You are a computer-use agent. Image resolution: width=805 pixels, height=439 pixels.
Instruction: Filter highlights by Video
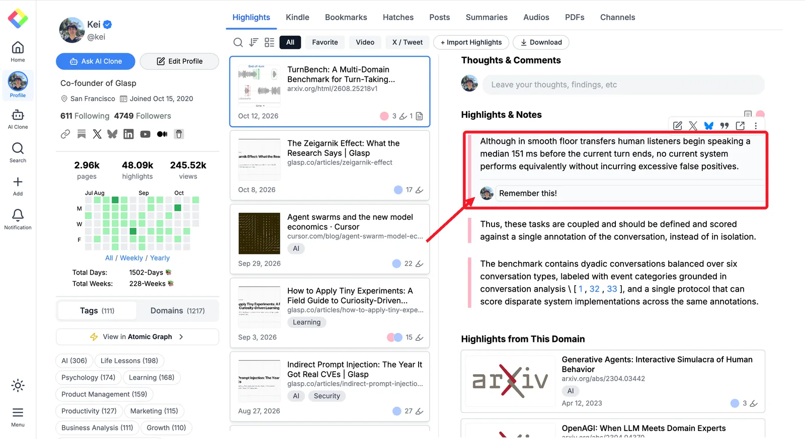(x=365, y=42)
